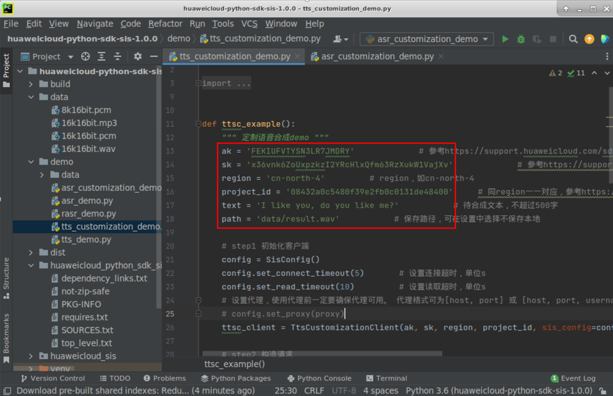
Task: Go to previous highlighted error arrow
Action: [x=594, y=73]
